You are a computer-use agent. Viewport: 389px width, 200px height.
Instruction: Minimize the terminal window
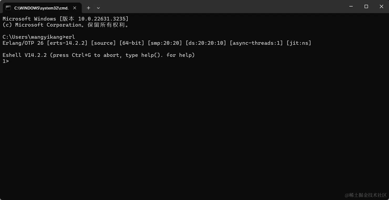coord(351,7)
